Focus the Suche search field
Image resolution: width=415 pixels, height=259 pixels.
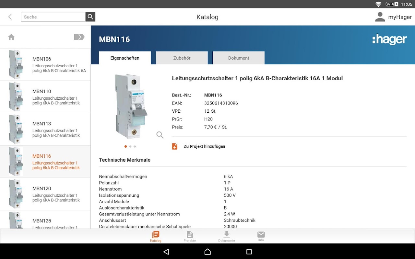coord(53,17)
